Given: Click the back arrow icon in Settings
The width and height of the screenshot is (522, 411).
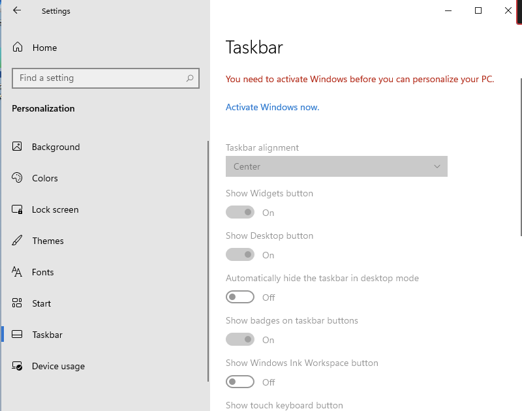Looking at the screenshot, I should point(17,10).
